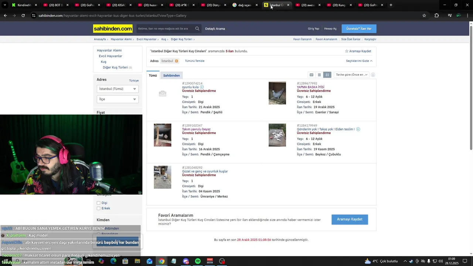Click the Türkiye location link
This screenshot has width=473, height=266.
coord(134,81)
